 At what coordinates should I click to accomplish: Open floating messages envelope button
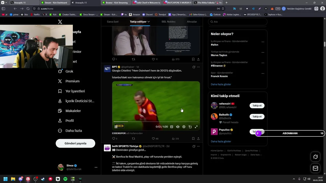point(315,168)
